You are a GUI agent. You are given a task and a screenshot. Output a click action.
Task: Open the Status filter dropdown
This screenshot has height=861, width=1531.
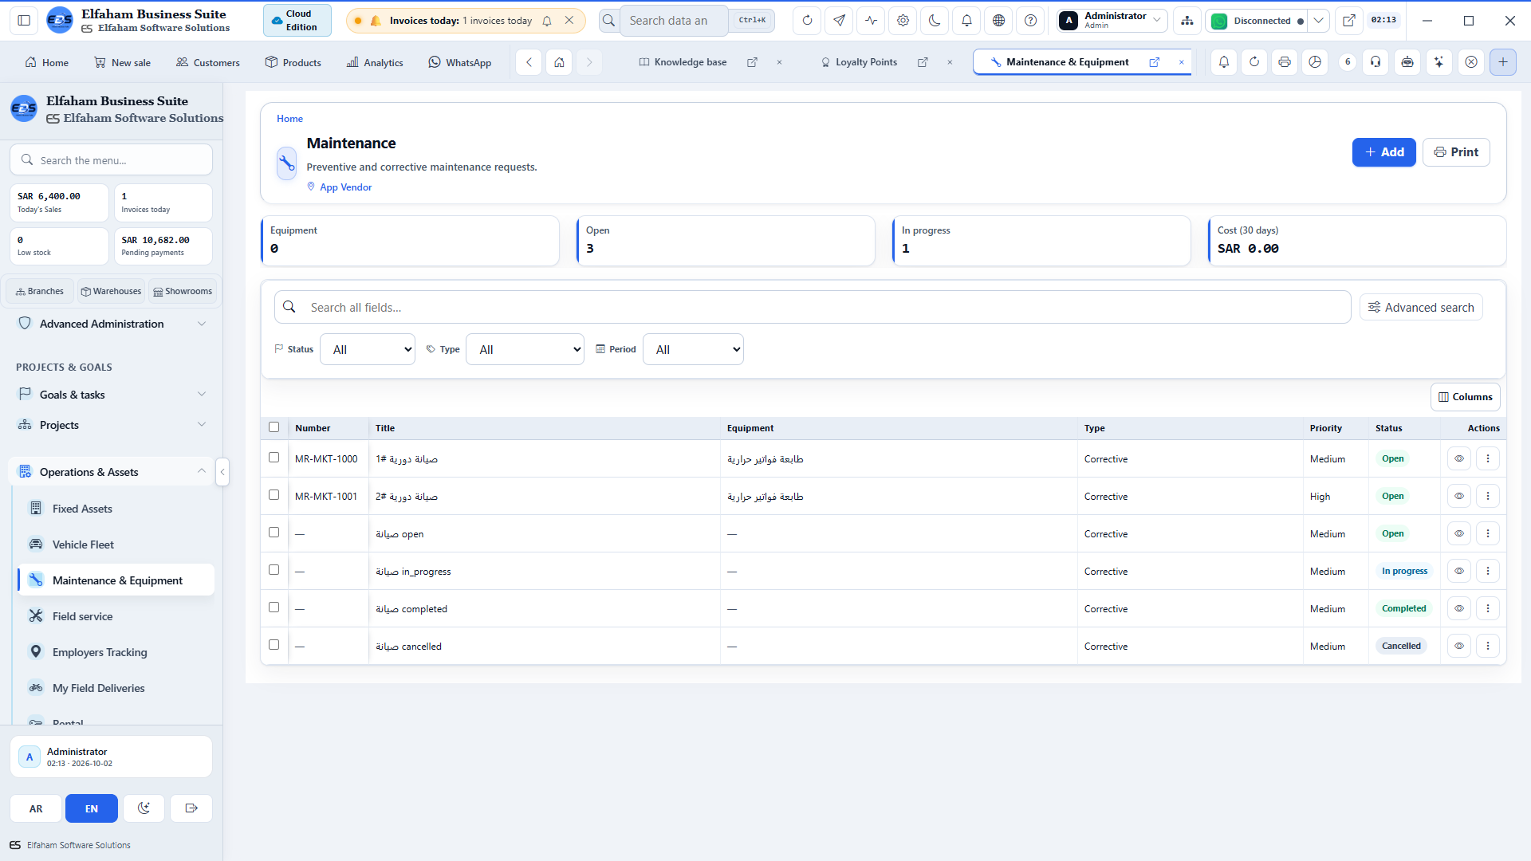pos(368,349)
